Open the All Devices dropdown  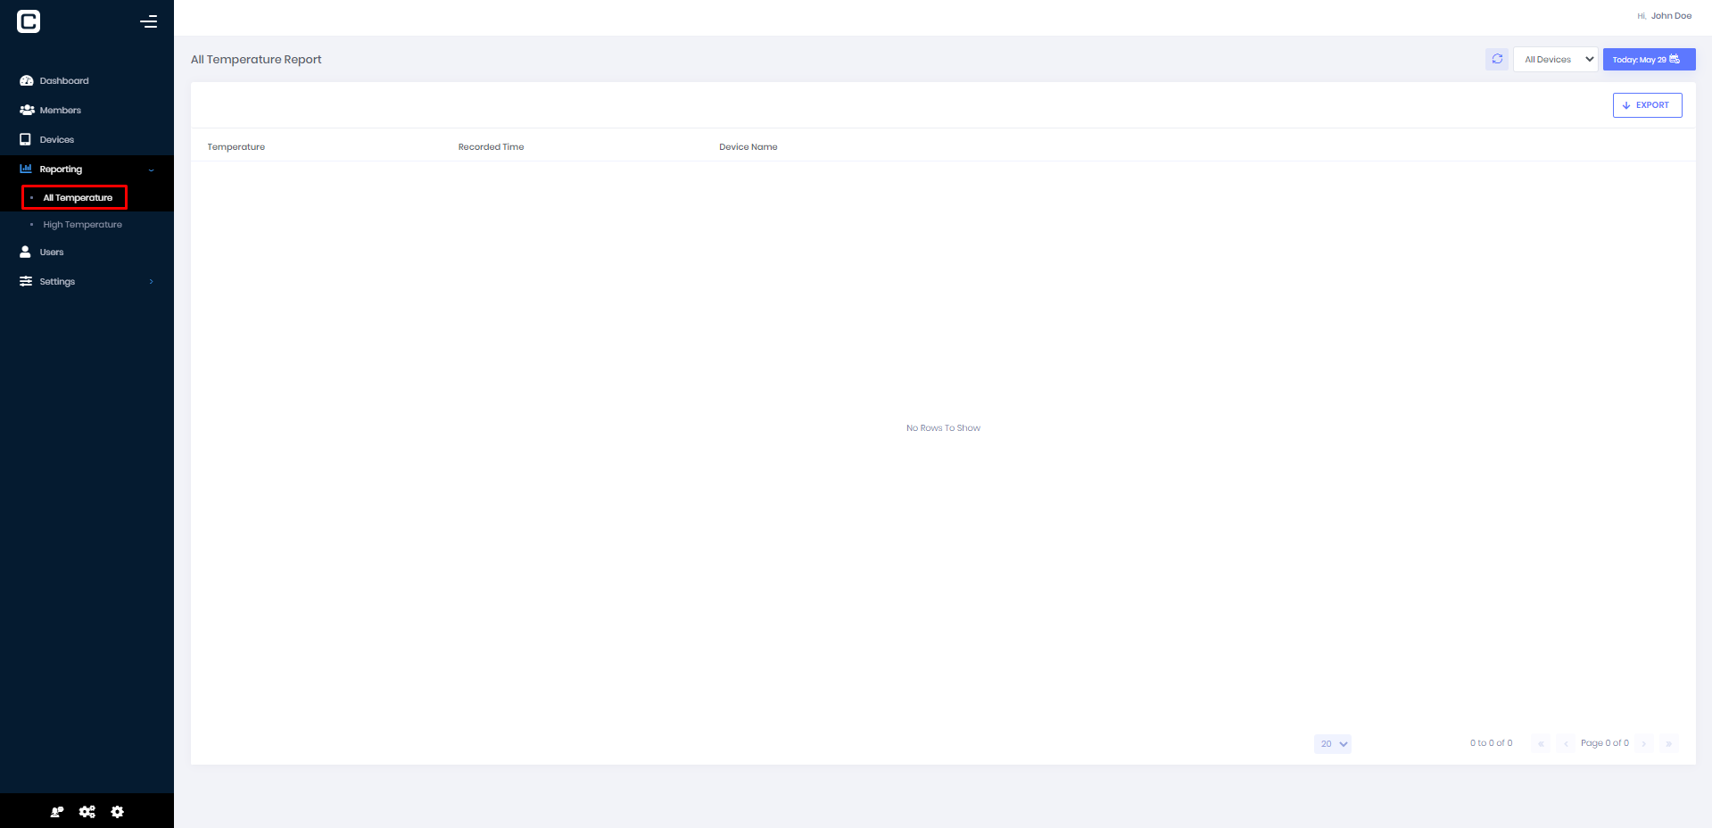[1555, 59]
